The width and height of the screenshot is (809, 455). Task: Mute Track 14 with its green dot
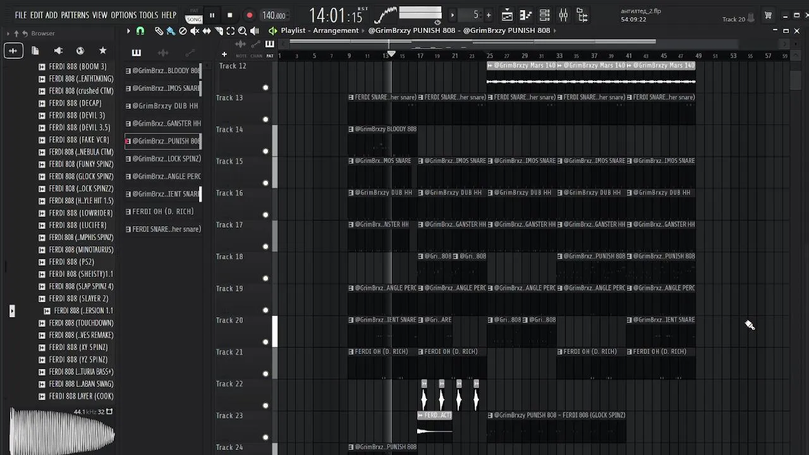click(265, 151)
